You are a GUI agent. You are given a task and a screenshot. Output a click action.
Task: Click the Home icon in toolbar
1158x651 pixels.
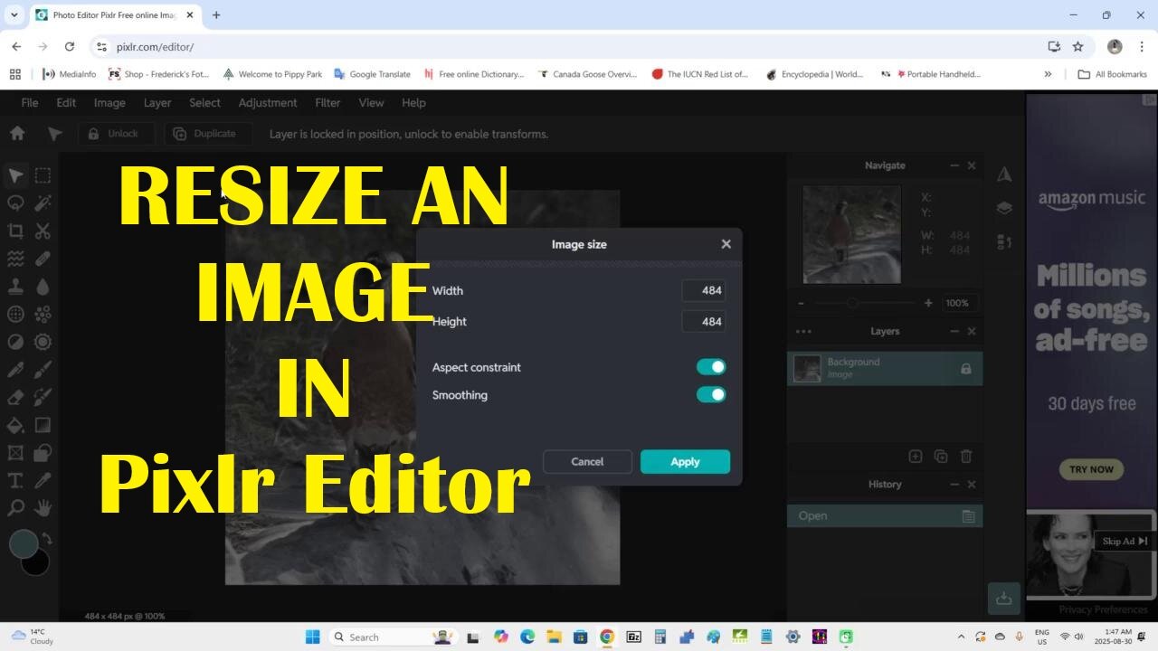point(16,134)
